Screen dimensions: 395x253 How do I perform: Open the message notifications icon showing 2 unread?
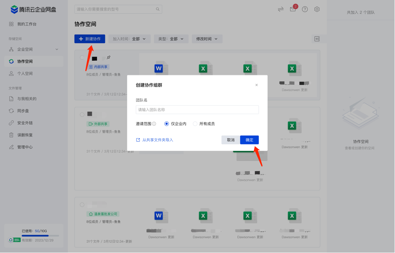pos(292,9)
